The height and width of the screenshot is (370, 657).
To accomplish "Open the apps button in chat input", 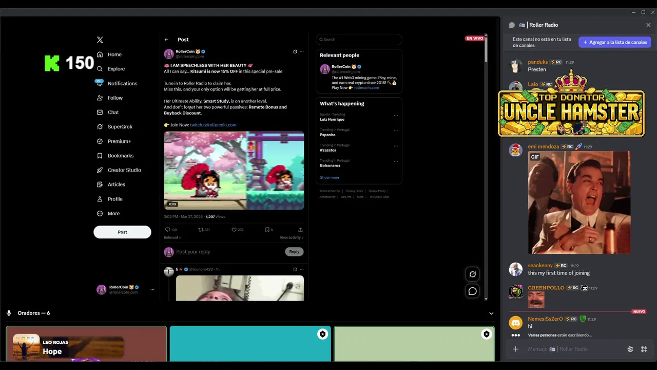I will 644,349.
